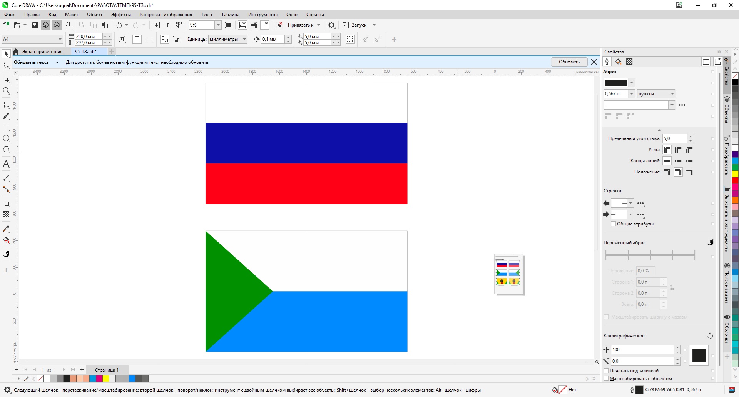Select the Rectangle tool
The height and width of the screenshot is (397, 739).
[6, 127]
